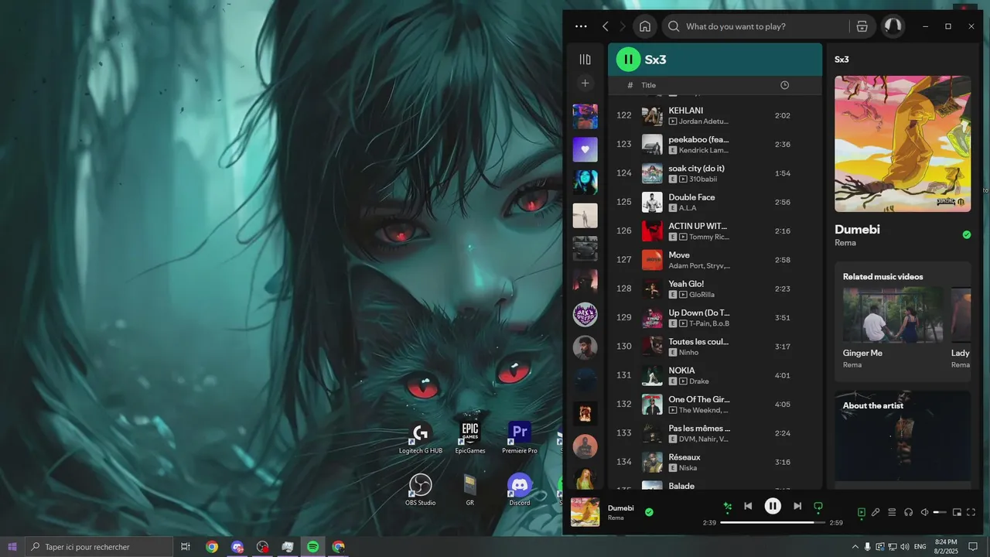The height and width of the screenshot is (557, 990).
Task: Go to Spotify Home via the house icon
Action: coord(645,26)
